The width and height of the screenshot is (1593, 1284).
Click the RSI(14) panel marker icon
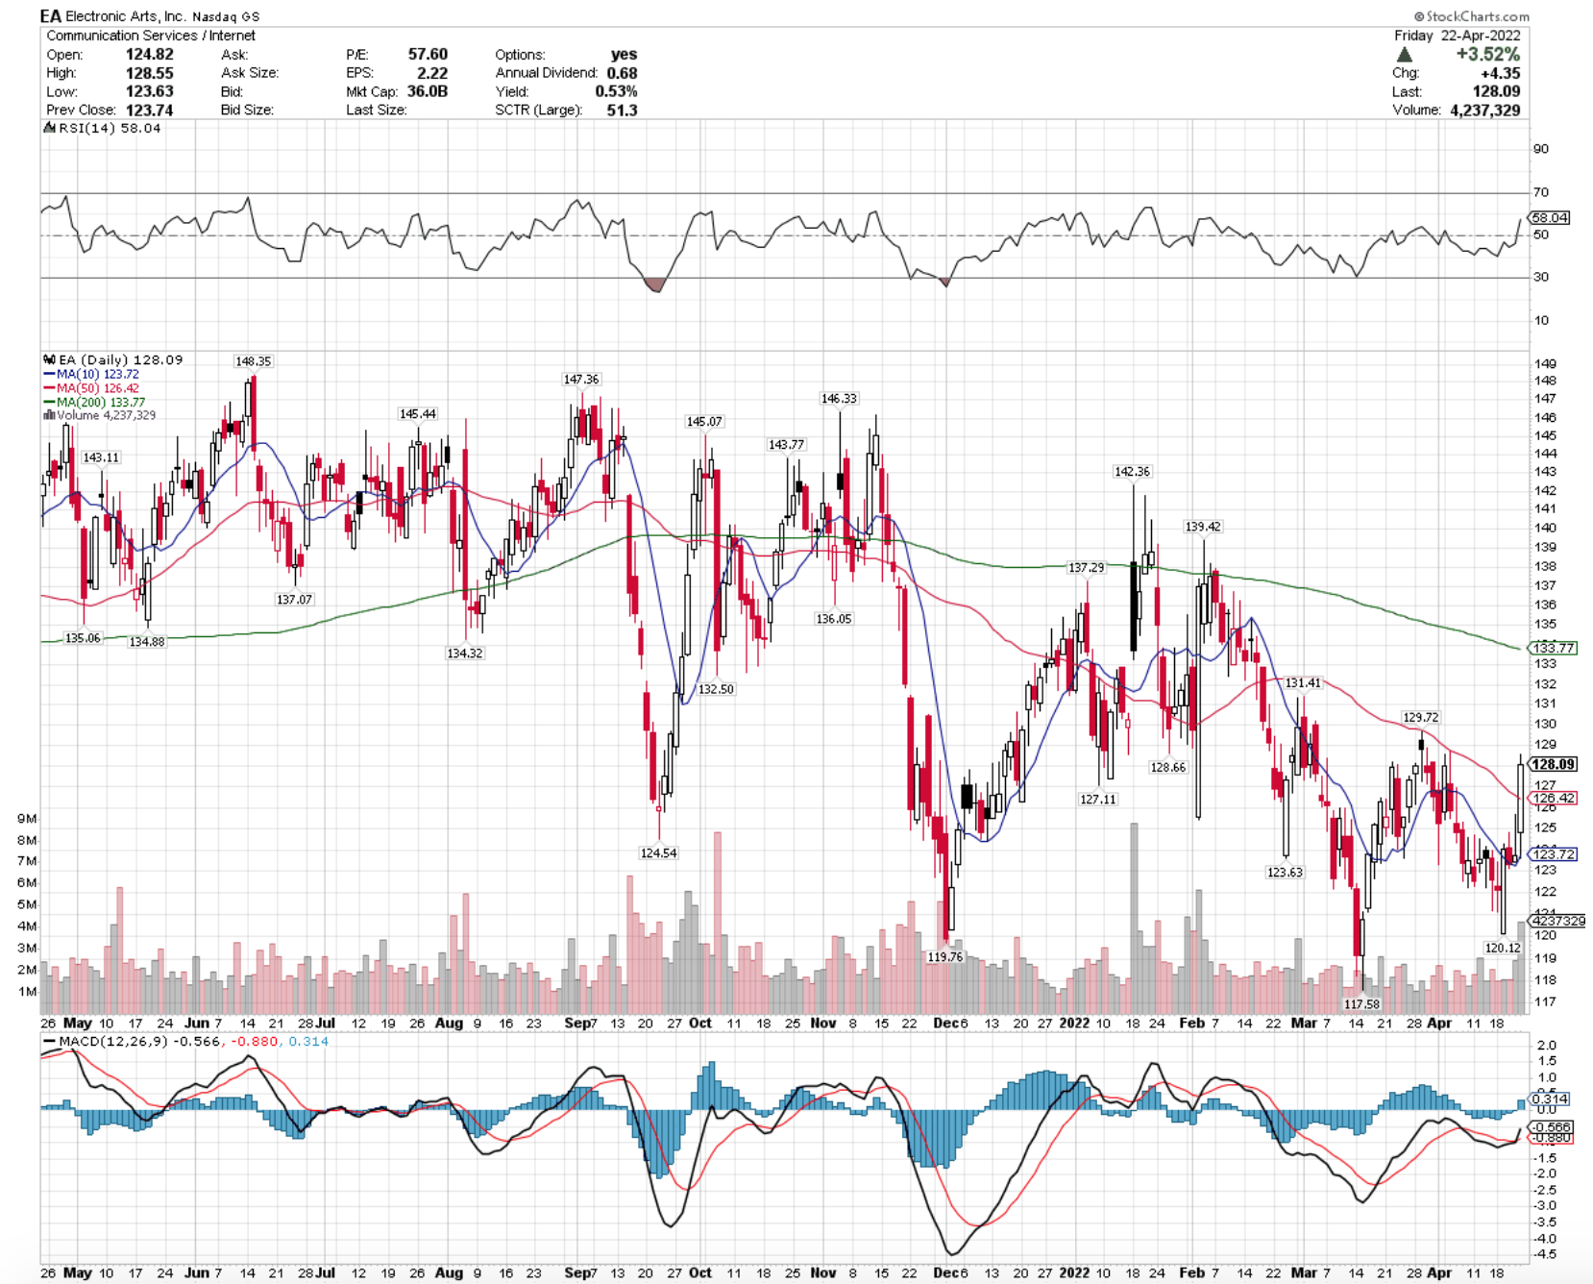(49, 128)
